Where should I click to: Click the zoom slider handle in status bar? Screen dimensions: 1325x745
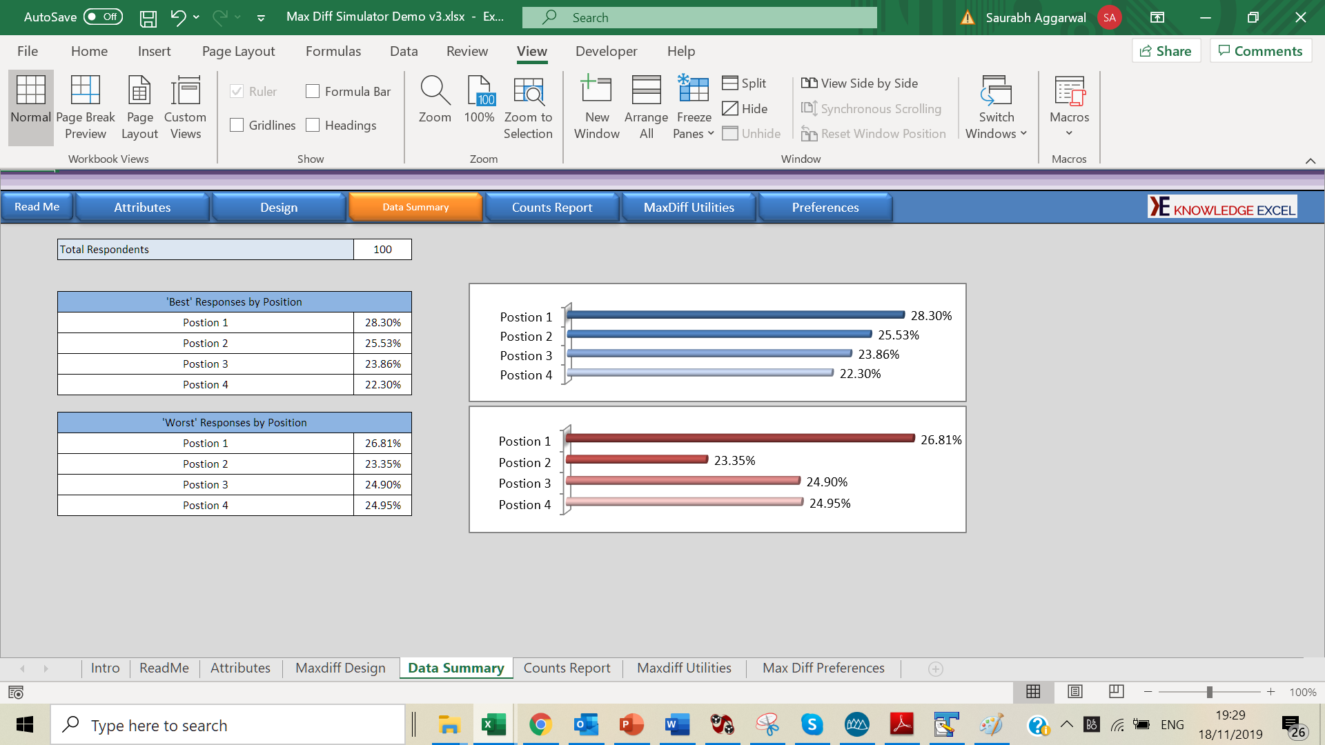pos(1209,692)
